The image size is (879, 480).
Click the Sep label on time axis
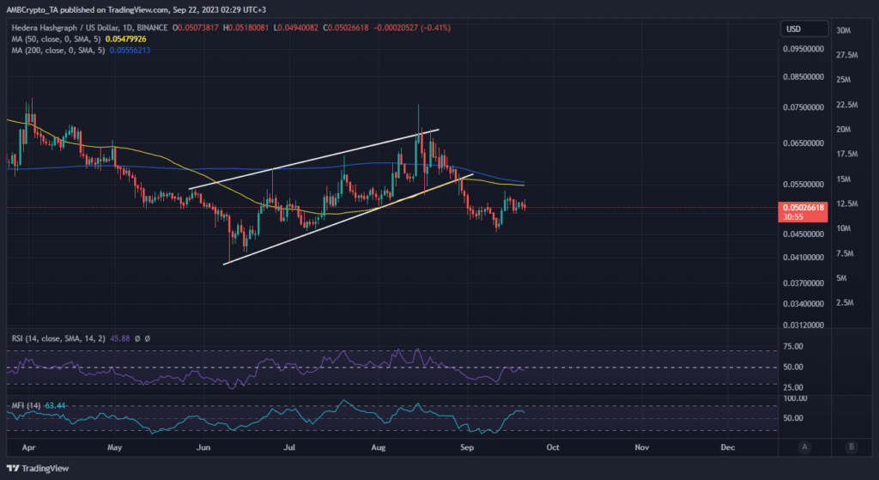[x=468, y=447]
